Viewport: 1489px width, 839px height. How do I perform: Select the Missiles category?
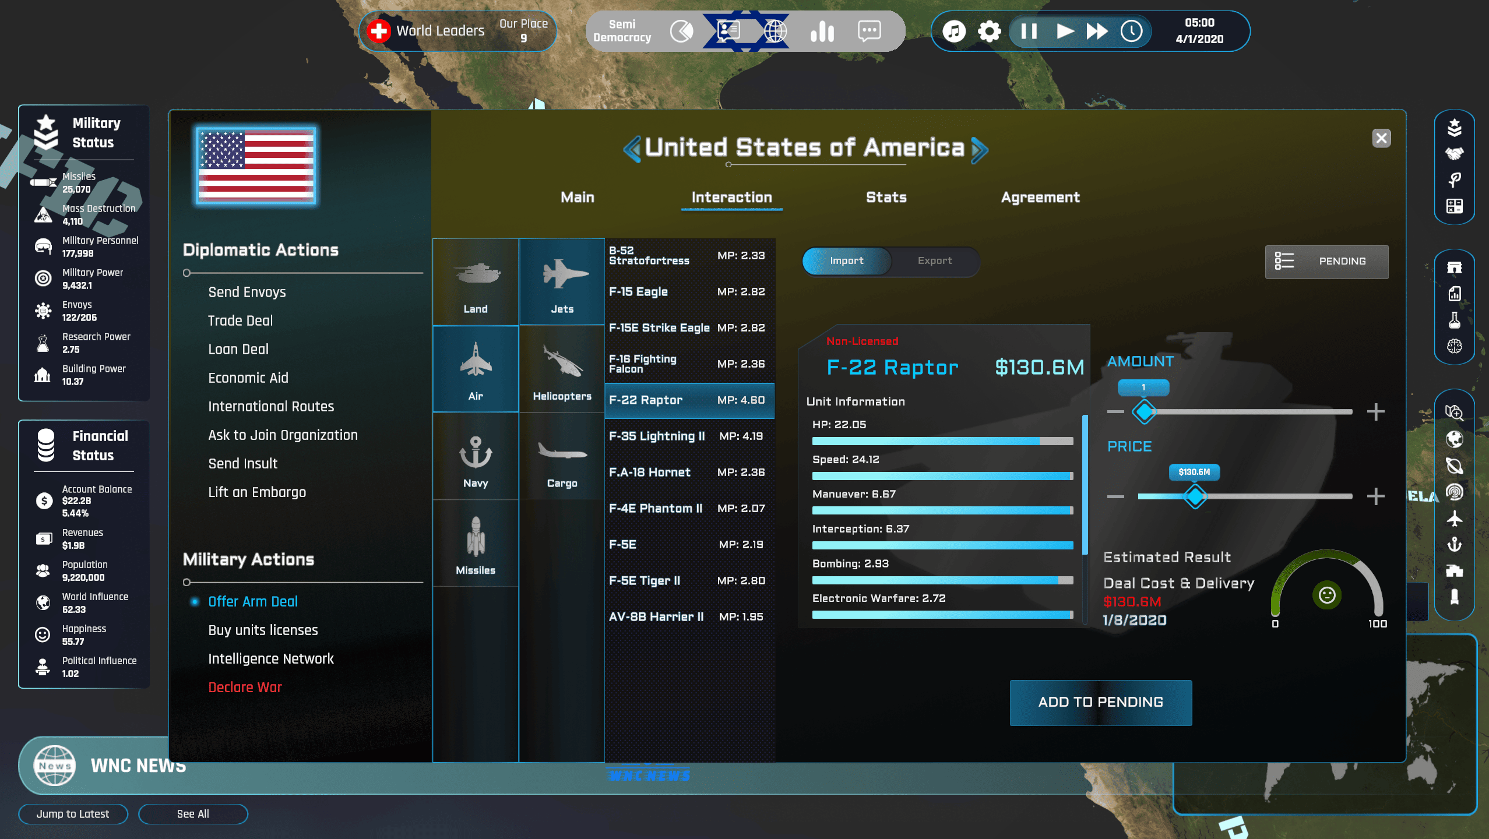point(476,543)
